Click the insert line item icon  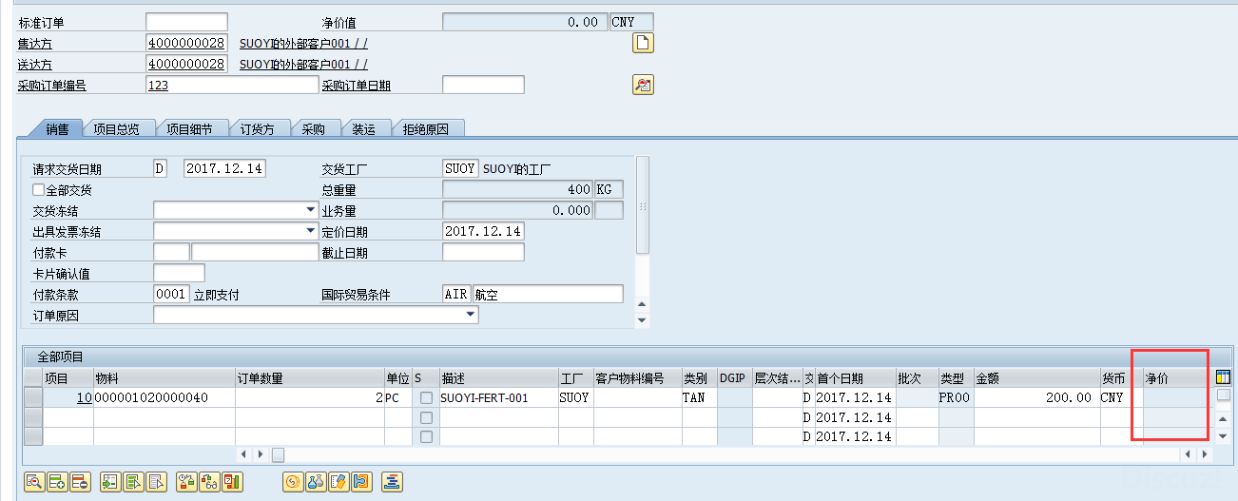point(56,481)
